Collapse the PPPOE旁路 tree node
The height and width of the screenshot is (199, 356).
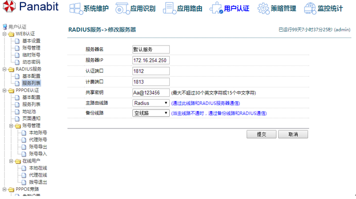click(x=4, y=189)
